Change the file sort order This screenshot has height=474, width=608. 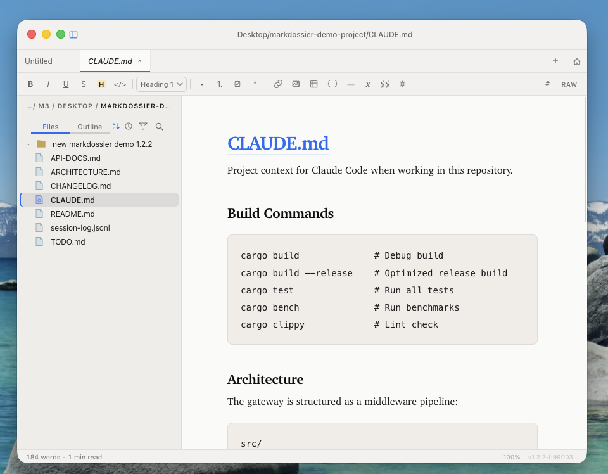[x=115, y=126]
